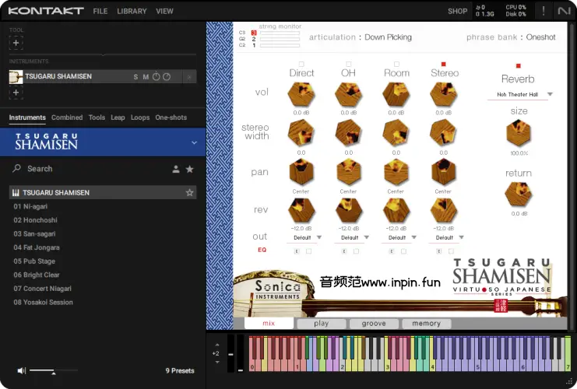This screenshot has width=577, height=389.
Task: Open the SHOP link
Action: pos(457,12)
